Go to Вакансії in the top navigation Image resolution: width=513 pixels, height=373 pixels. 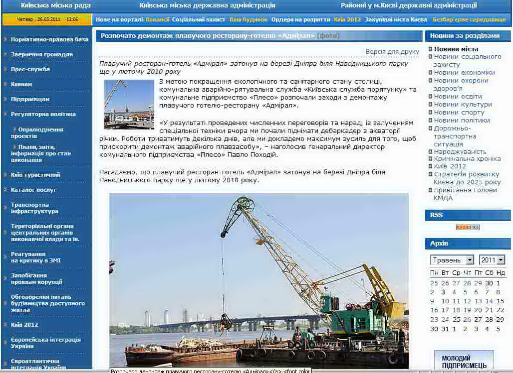pyautogui.click(x=157, y=19)
